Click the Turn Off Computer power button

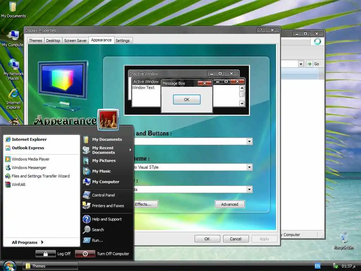[85, 253]
